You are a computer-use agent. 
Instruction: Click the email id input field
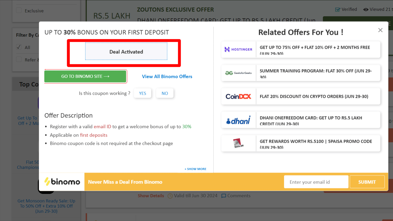(316, 182)
